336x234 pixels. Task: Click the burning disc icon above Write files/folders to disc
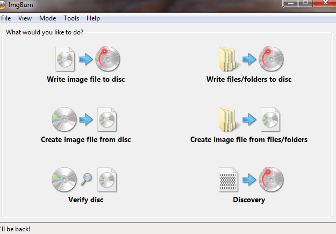point(271,59)
